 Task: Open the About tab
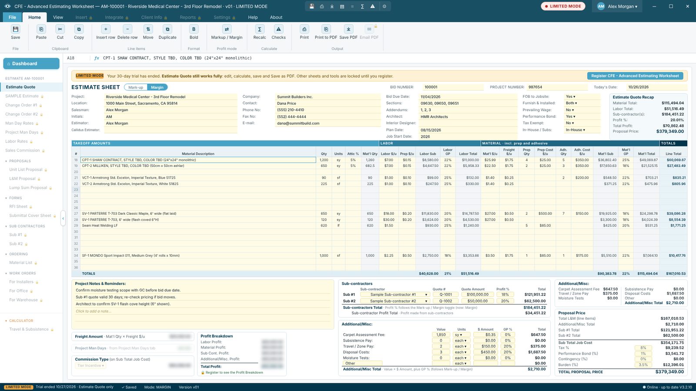276,17
